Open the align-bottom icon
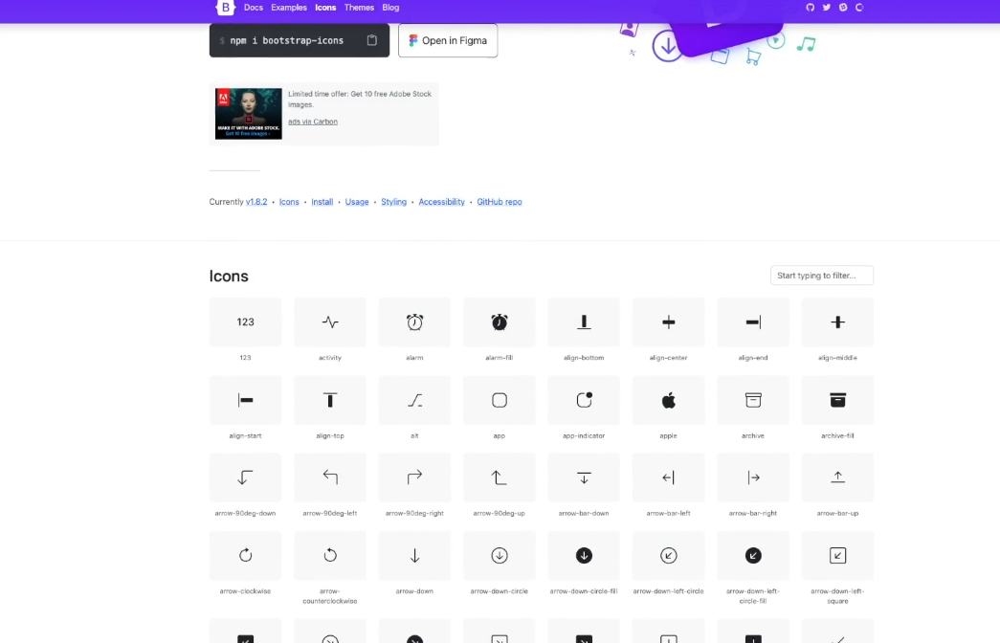Screen dimensions: 1000x643 coord(584,322)
